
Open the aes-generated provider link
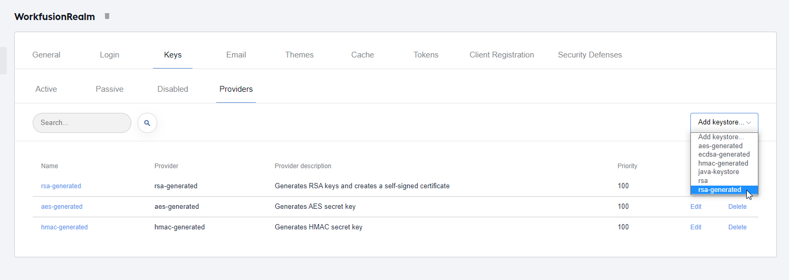coord(62,207)
